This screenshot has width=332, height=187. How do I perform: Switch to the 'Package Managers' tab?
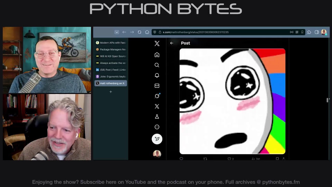(111, 49)
